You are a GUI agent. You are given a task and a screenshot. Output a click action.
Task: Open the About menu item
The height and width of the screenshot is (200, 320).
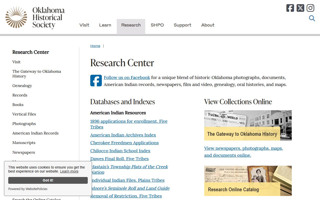pos(208,25)
